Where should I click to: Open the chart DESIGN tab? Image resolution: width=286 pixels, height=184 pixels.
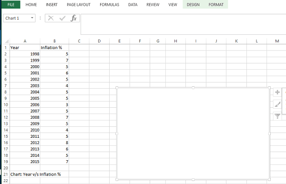193,5
